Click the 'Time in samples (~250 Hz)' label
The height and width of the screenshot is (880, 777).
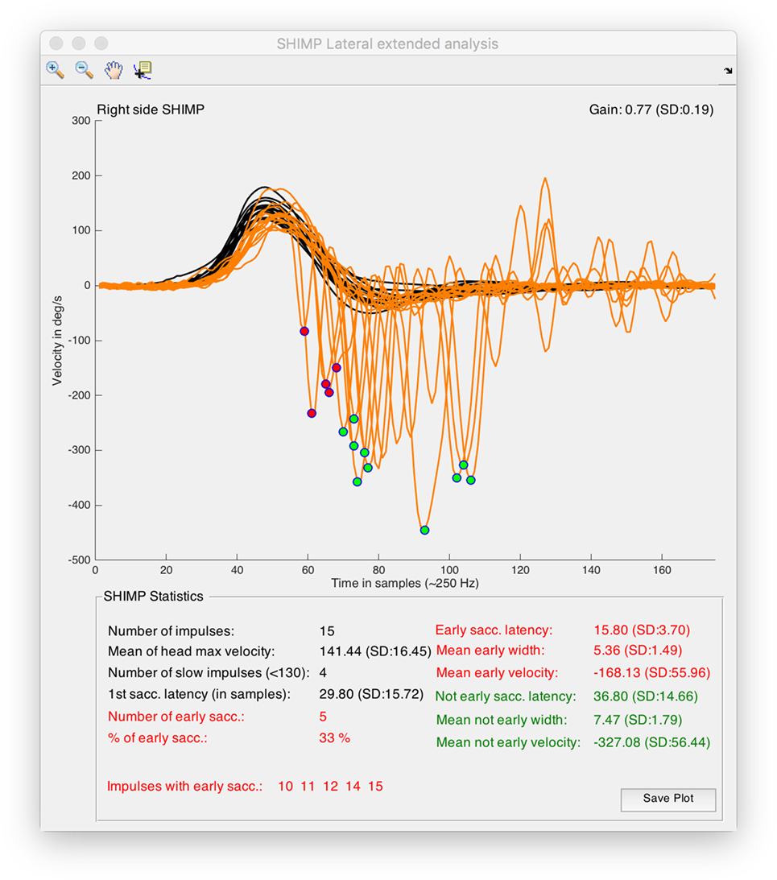coord(405,583)
